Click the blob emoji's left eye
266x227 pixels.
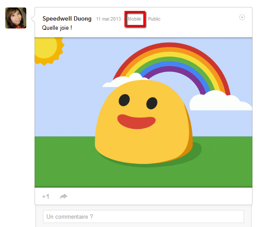point(124,100)
